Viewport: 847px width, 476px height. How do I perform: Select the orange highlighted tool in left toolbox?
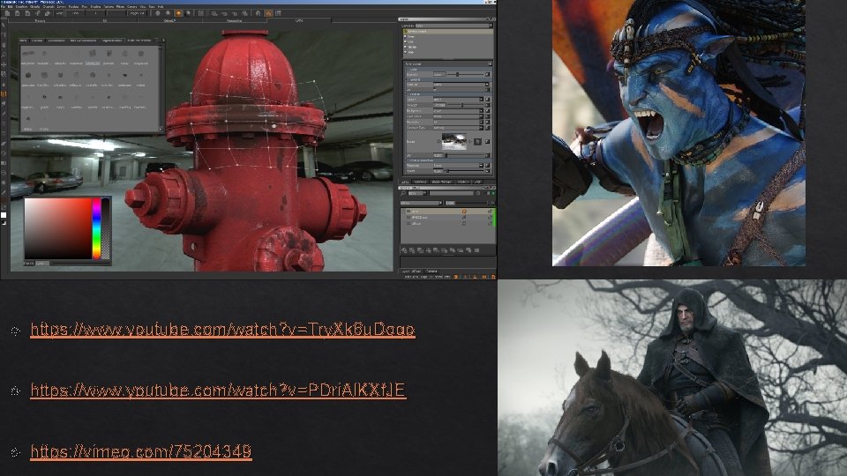(x=4, y=94)
